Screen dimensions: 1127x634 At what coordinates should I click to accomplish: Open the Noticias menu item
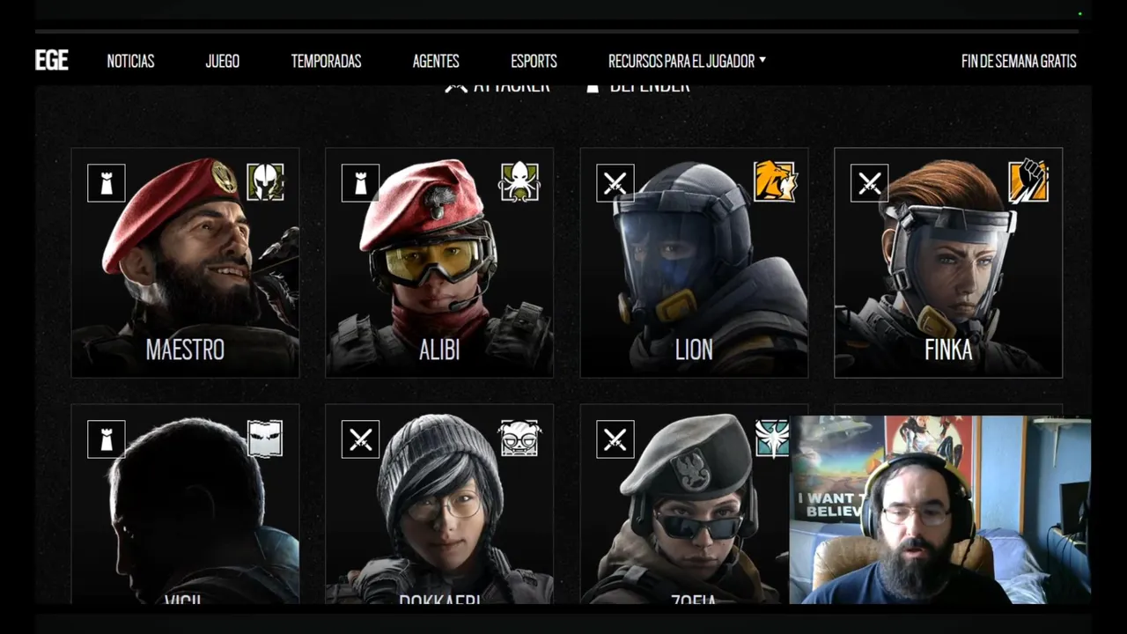(130, 61)
